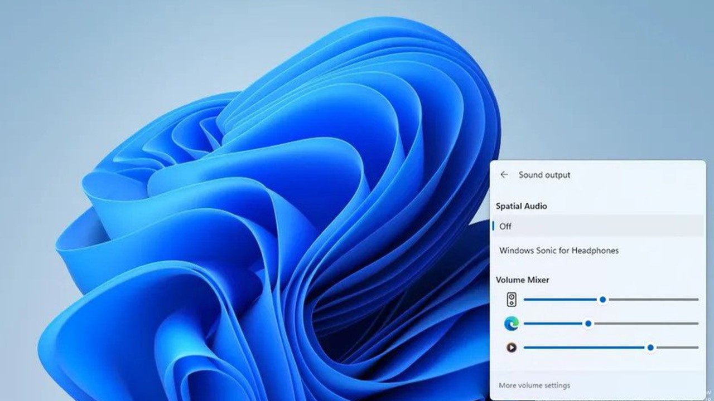Click the Microsoft Edge volume slider thumb

click(588, 323)
